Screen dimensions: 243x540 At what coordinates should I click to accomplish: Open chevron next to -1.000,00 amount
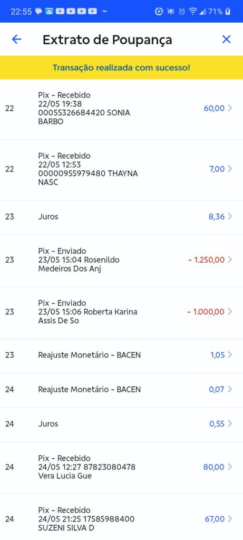[x=230, y=312]
